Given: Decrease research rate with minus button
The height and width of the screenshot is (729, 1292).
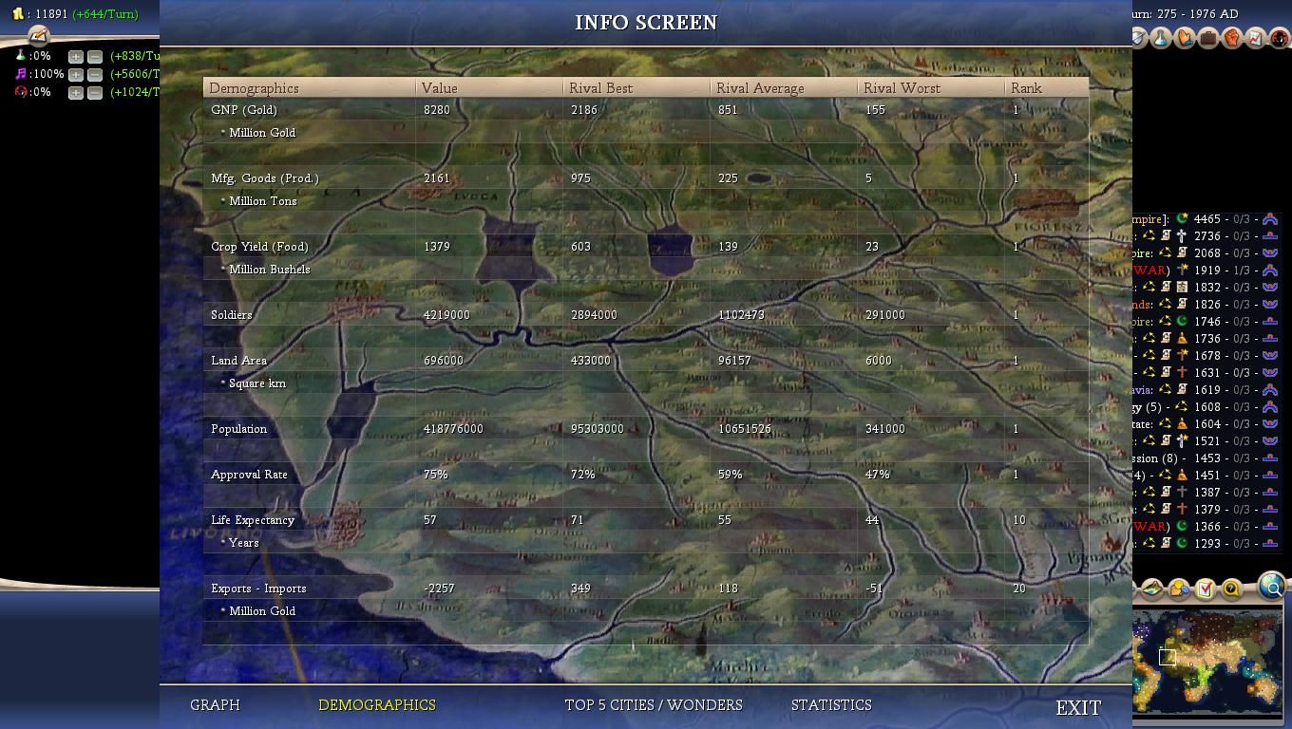Looking at the screenshot, I should (x=95, y=57).
